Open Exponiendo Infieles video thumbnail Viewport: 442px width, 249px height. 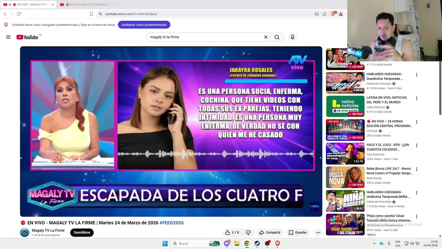345,83
